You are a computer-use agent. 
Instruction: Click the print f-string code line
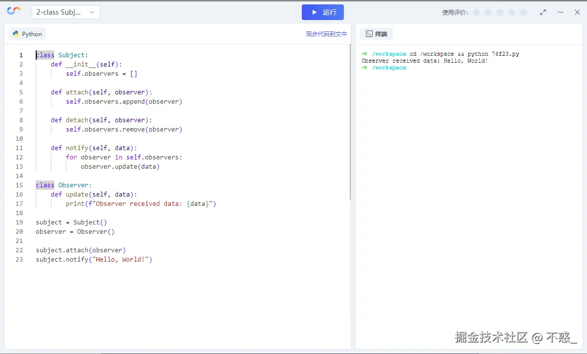click(x=141, y=204)
